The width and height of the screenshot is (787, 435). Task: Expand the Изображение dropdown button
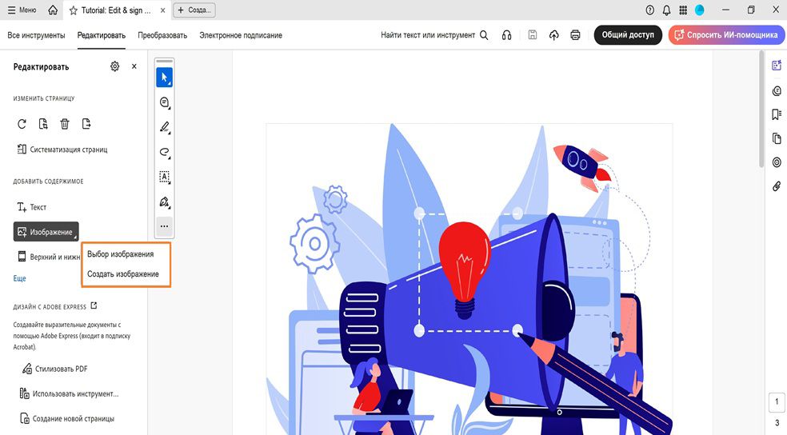click(46, 232)
